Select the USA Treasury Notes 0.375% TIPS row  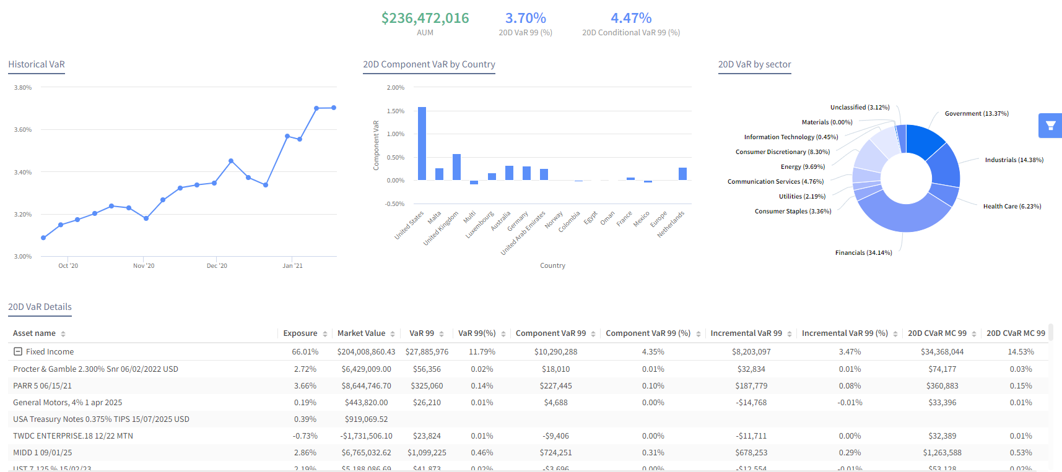[x=528, y=419]
